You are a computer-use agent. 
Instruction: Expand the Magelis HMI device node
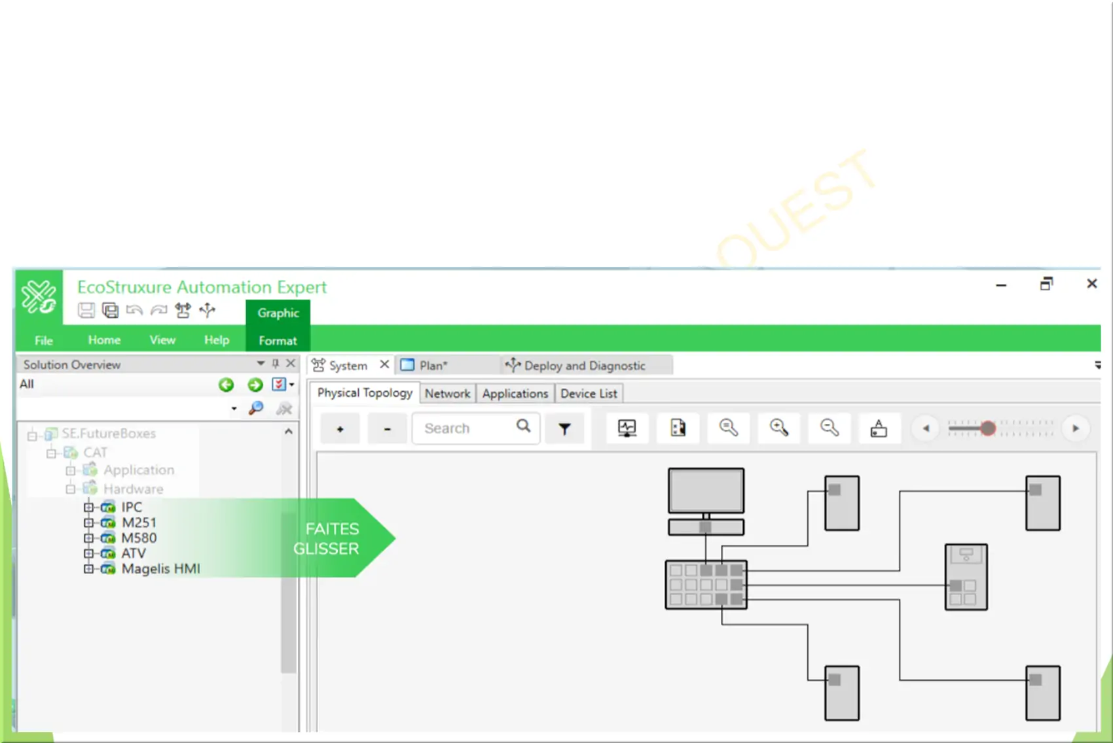(88, 569)
